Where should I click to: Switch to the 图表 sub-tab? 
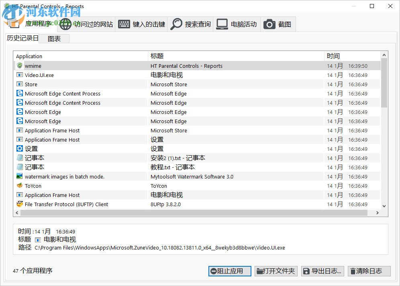tap(55, 39)
